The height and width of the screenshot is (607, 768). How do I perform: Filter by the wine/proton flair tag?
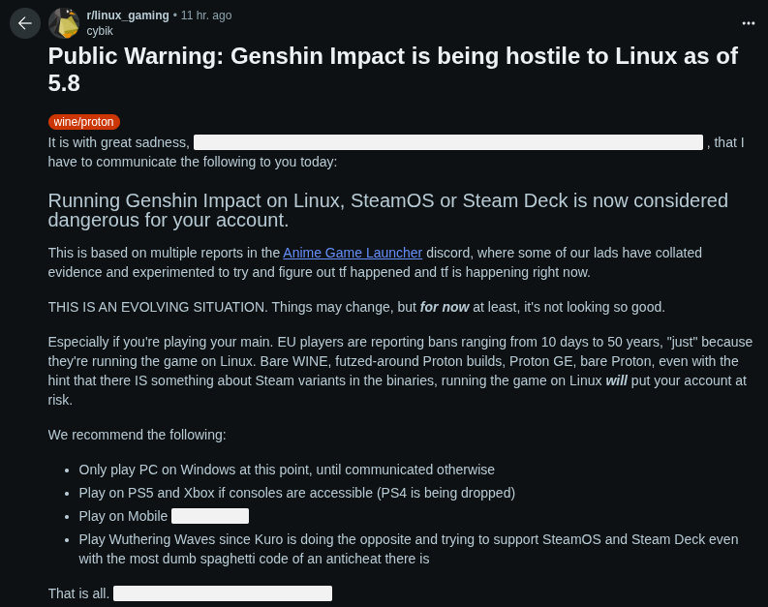click(83, 122)
